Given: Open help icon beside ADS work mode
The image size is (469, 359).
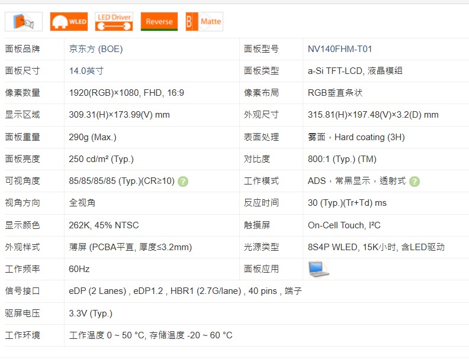Looking at the screenshot, I should 415,182.
